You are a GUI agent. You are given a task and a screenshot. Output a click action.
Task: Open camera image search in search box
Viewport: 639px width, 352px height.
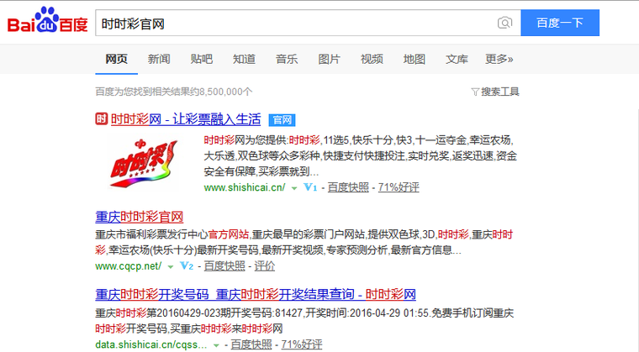pyautogui.click(x=504, y=23)
